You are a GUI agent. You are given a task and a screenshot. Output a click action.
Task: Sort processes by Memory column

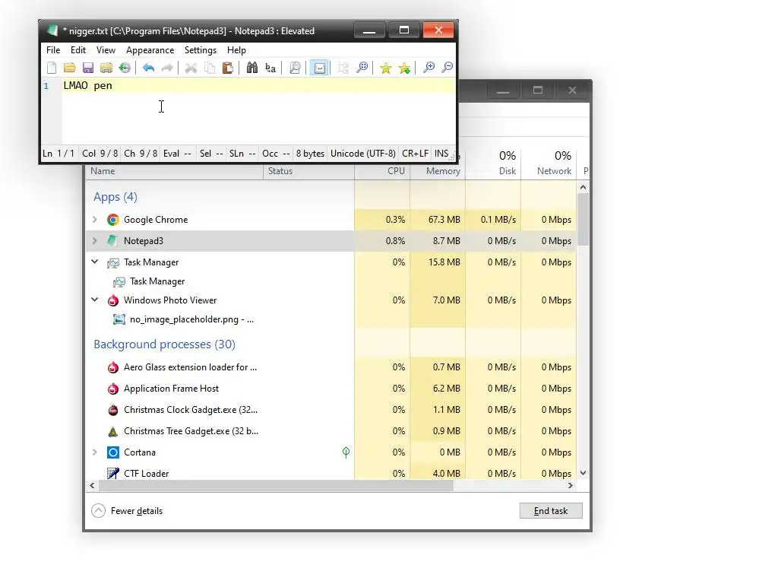[x=438, y=171]
